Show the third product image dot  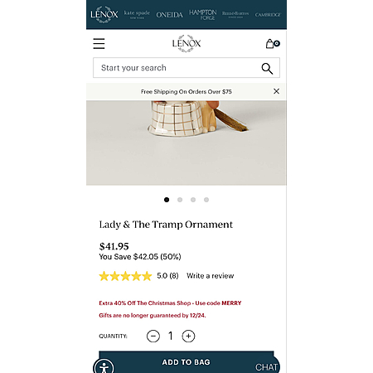(x=193, y=200)
